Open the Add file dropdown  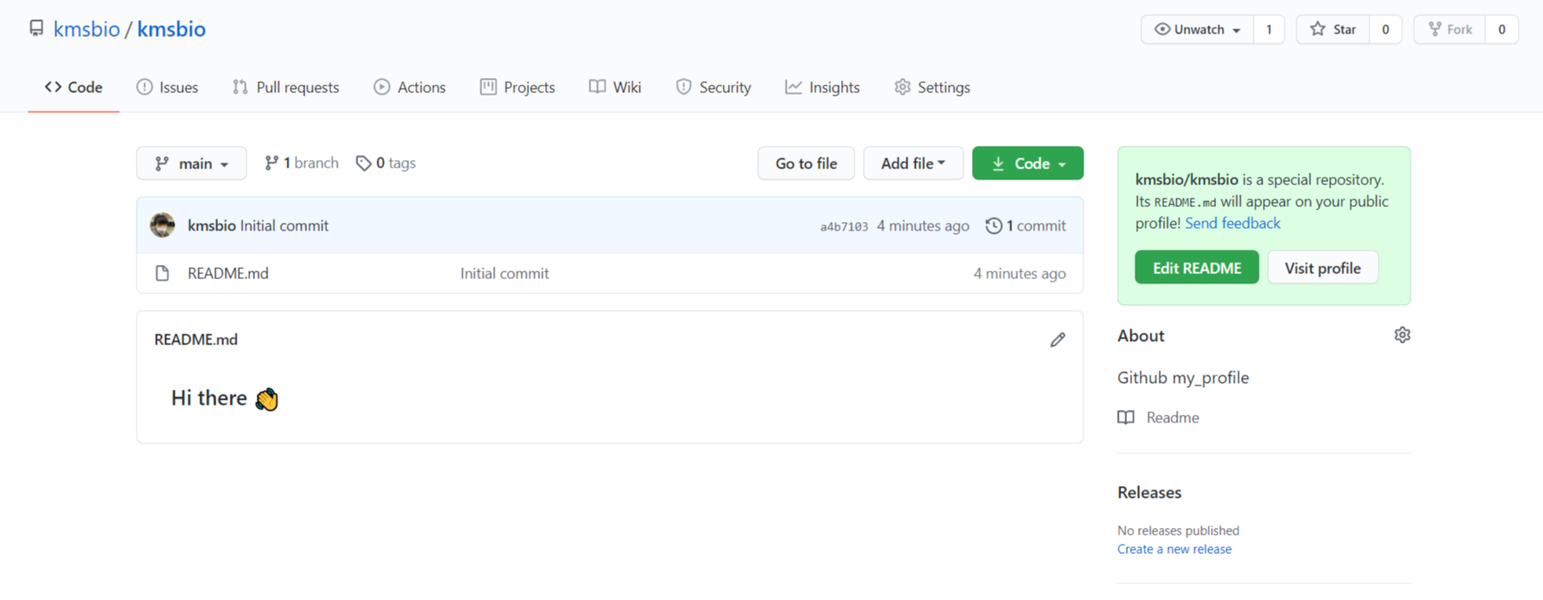click(913, 163)
